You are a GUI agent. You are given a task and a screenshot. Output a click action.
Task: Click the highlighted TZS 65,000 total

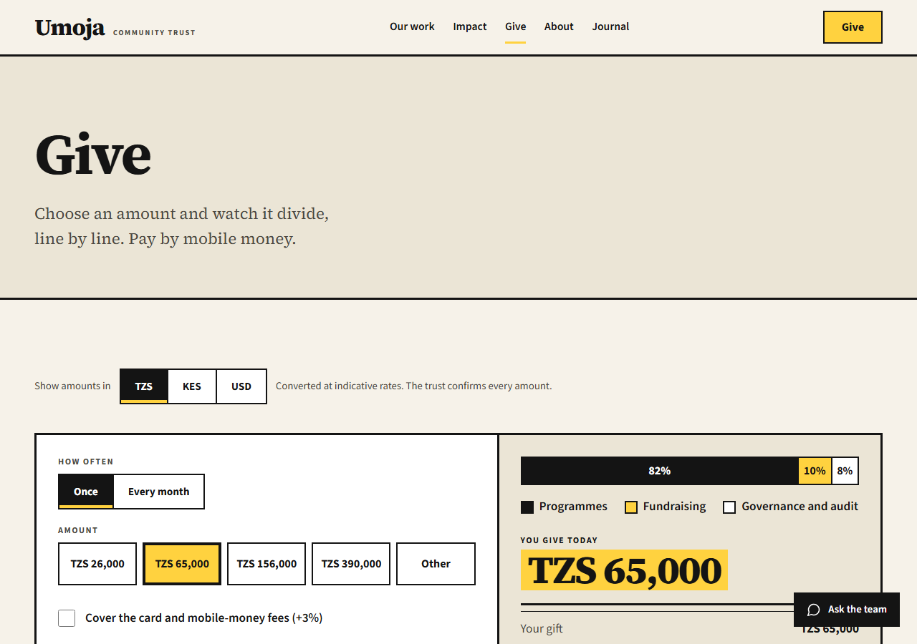coord(624,570)
